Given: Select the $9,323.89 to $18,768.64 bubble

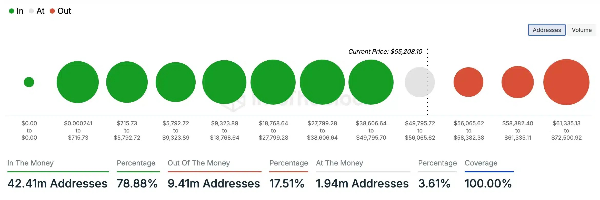Looking at the screenshot, I should click(x=224, y=82).
